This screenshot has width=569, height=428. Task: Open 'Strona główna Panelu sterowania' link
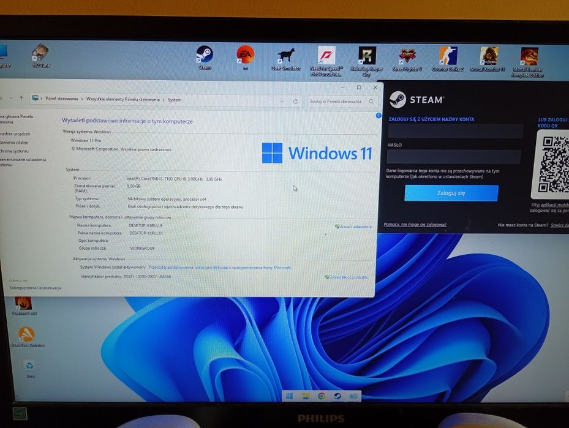(17, 119)
